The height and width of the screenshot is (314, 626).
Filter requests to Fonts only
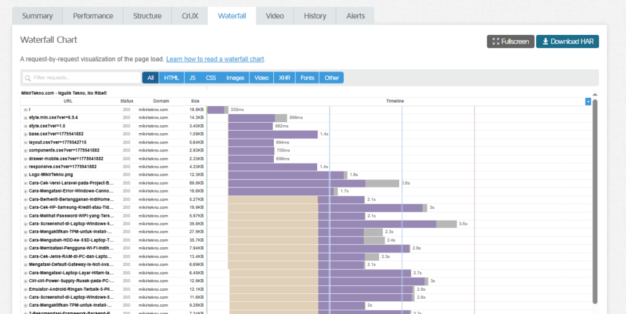click(x=307, y=78)
